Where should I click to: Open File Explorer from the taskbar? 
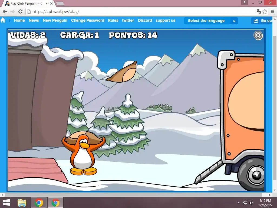[x=22, y=203]
